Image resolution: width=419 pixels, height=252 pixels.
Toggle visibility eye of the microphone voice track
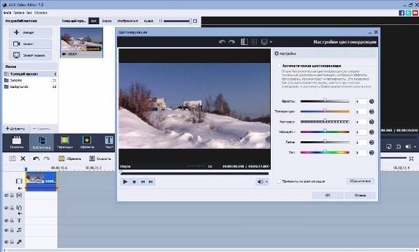click(x=6, y=242)
